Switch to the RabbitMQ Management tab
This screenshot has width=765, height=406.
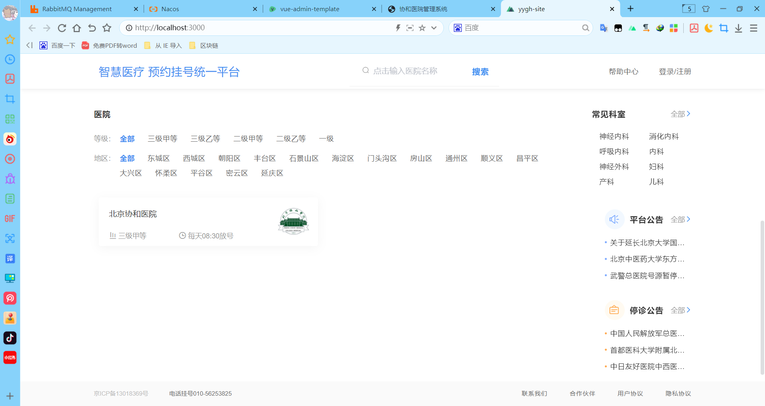(77, 9)
